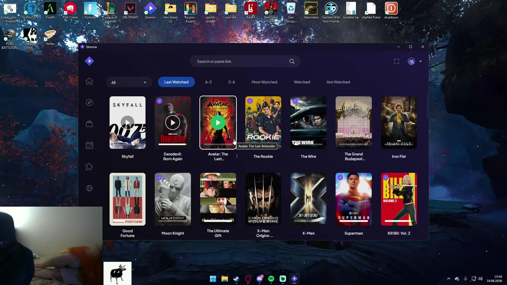Sort library by Z-A

coord(232,82)
